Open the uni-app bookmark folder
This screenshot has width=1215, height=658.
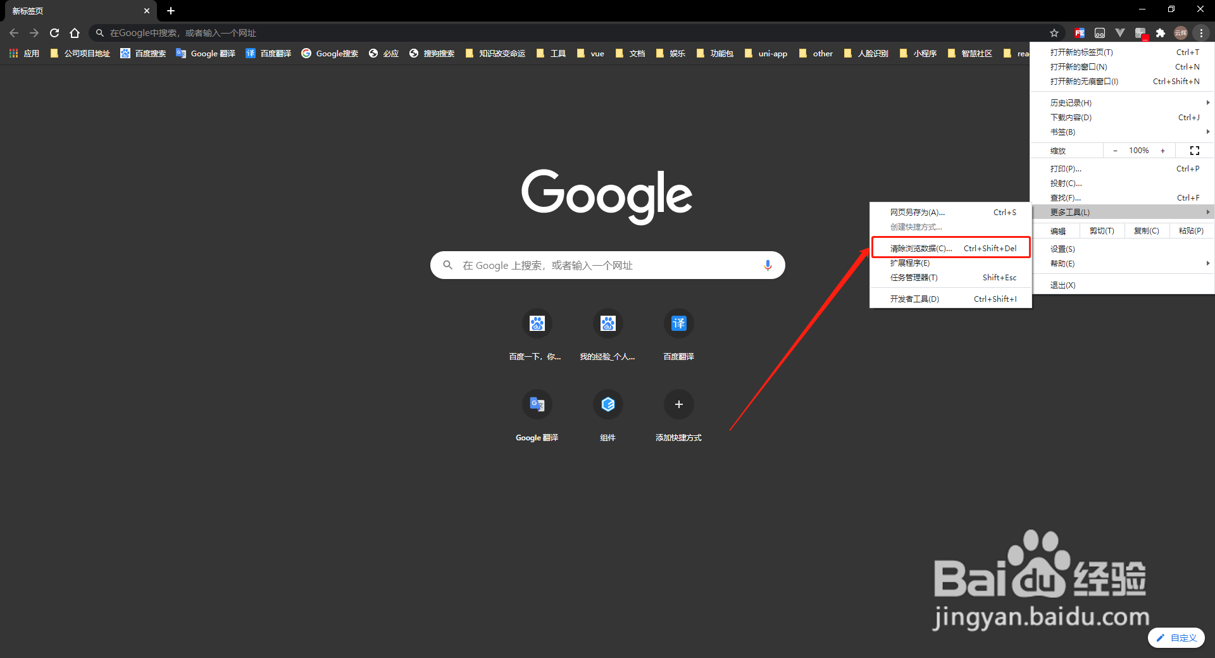[x=766, y=54]
